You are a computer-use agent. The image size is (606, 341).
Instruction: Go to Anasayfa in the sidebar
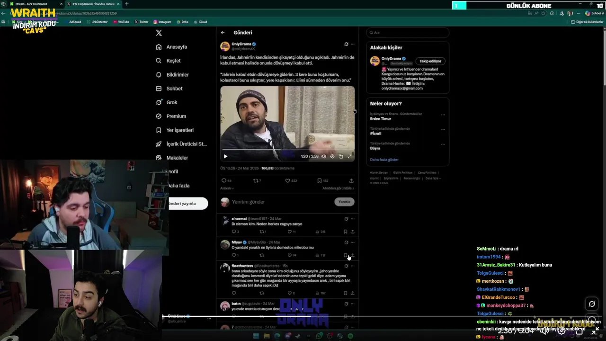[x=171, y=47]
